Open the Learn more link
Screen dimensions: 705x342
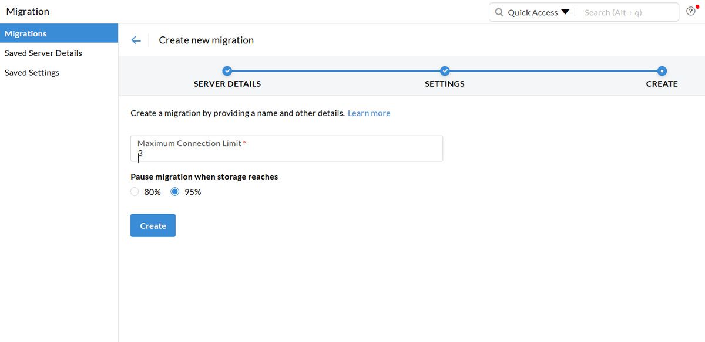coord(369,113)
